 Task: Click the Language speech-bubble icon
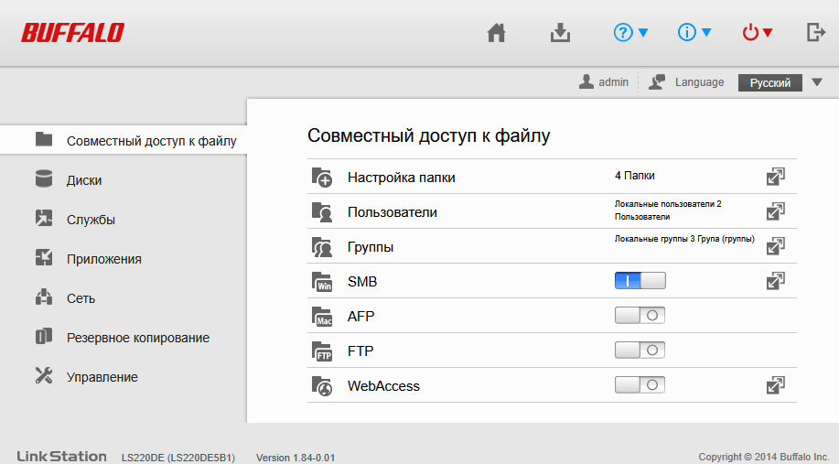[657, 81]
